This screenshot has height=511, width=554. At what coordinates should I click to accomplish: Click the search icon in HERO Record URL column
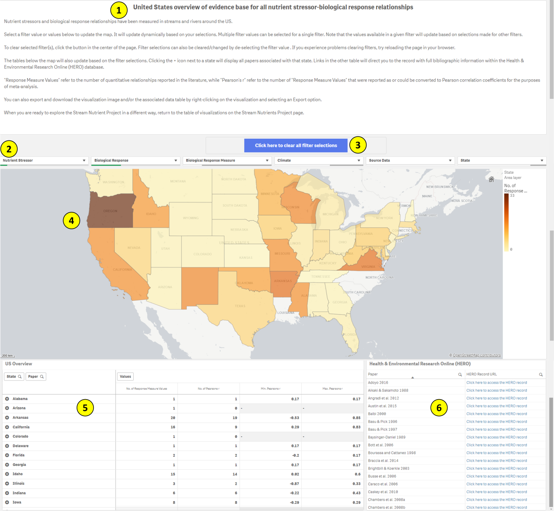(x=541, y=374)
